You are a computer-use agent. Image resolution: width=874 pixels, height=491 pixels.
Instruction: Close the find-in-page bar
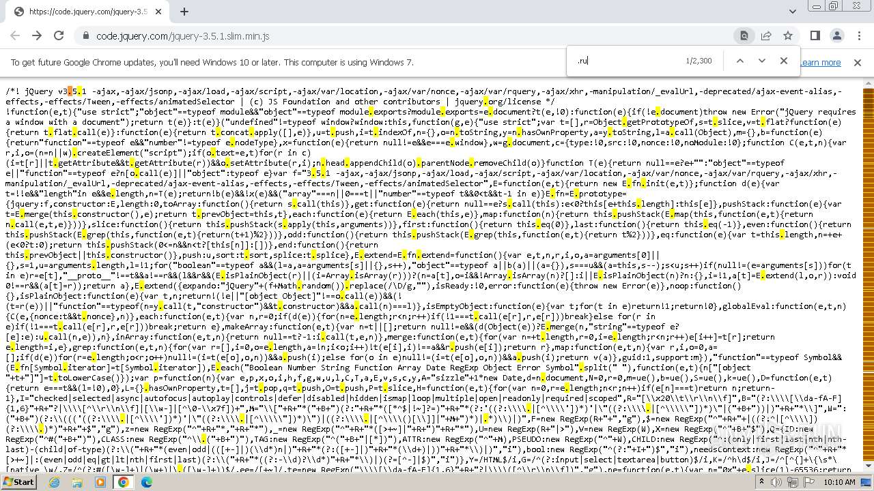(784, 61)
